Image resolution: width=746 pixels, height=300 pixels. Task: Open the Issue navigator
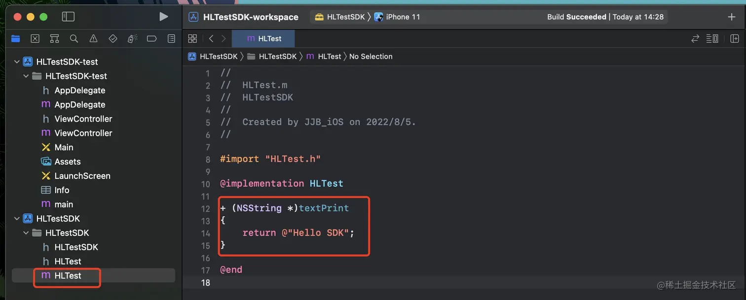click(x=93, y=38)
